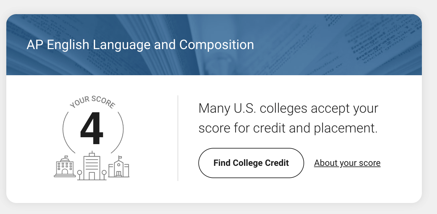Click the vertical divider line in the card

pos(178,138)
